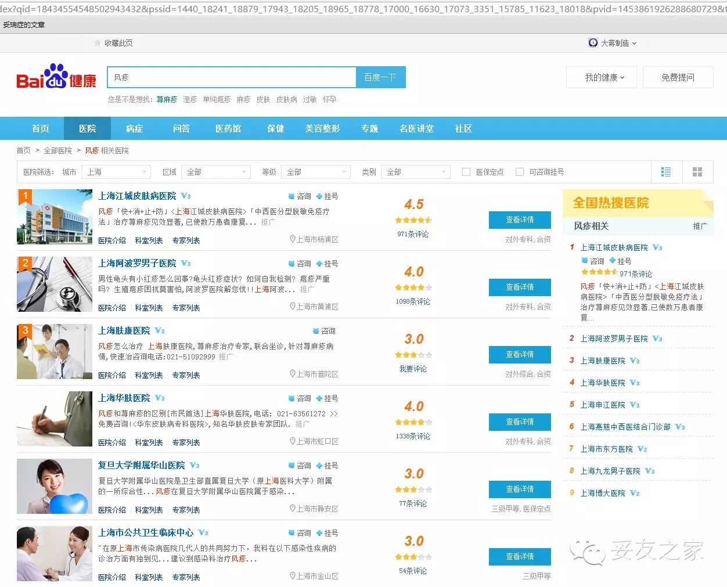Click 挂号 icon for 上海市公共卫生临床中心
The height and width of the screenshot is (587, 727).
319,533
